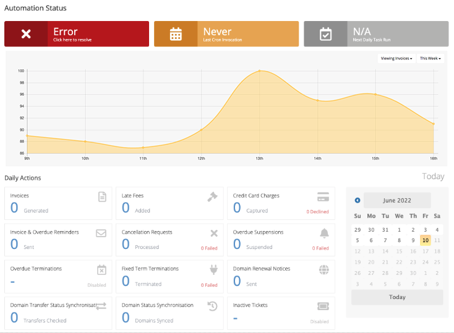Click the Never Last Cron Invocation panel
Viewport: 454px width, 333px height.
tap(226, 34)
